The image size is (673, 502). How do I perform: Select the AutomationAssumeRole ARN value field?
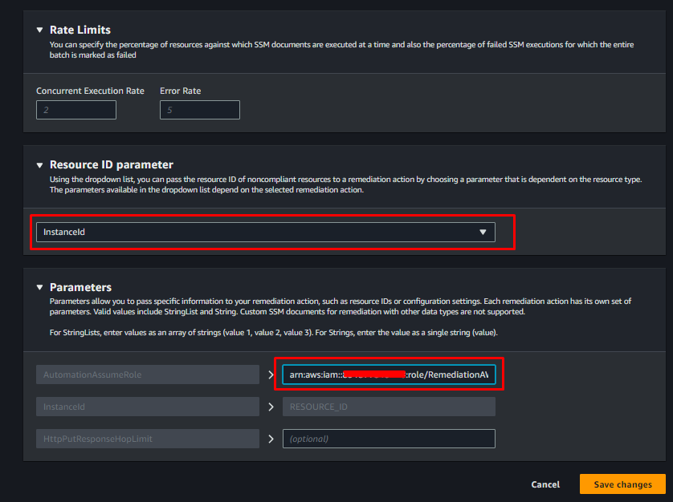[389, 374]
